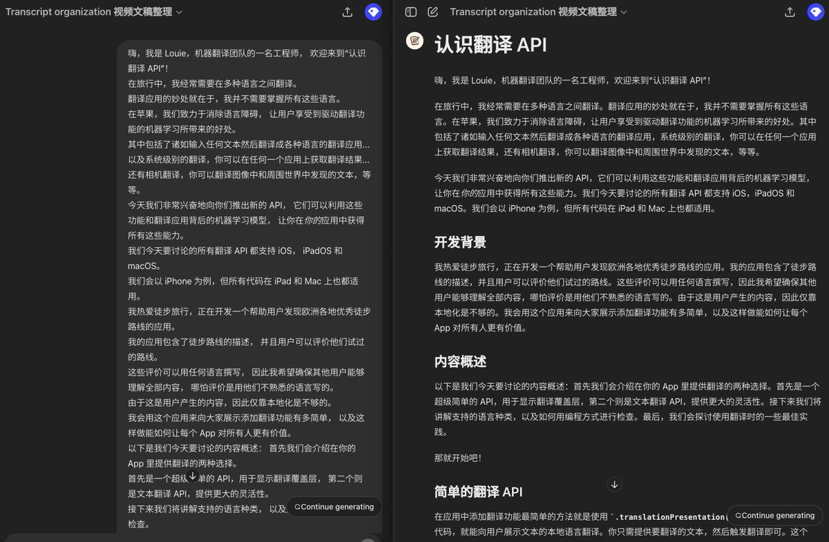Viewport: 829px width, 542px height.
Task: Click the right window's 'Transcript organization 视频文稿整理' title
Action: click(x=533, y=12)
